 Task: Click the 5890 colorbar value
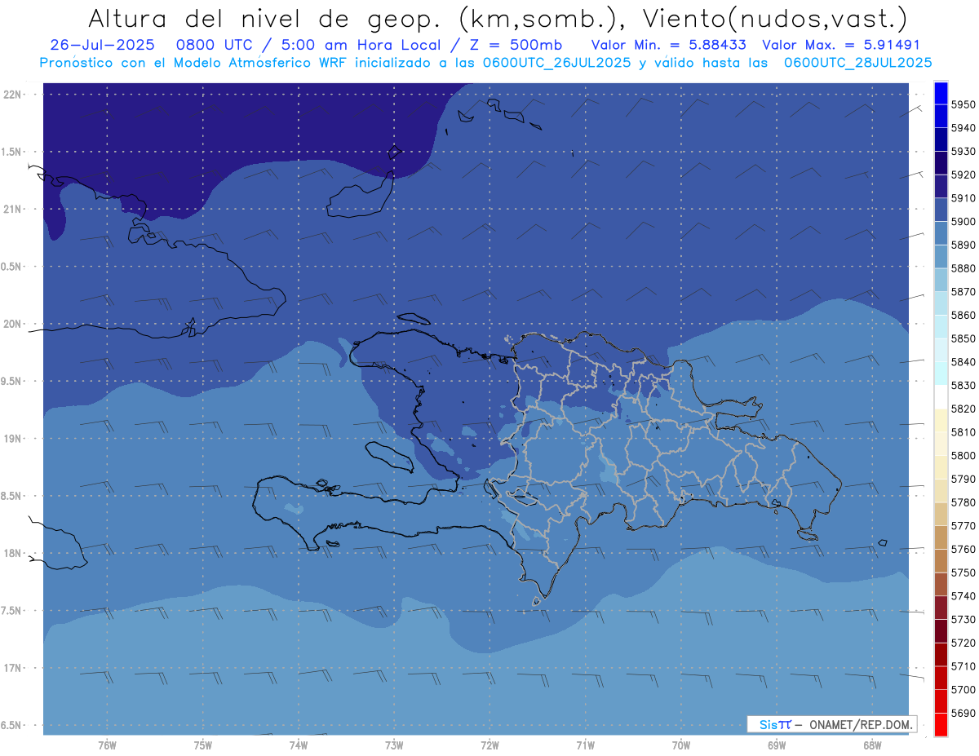(963, 245)
